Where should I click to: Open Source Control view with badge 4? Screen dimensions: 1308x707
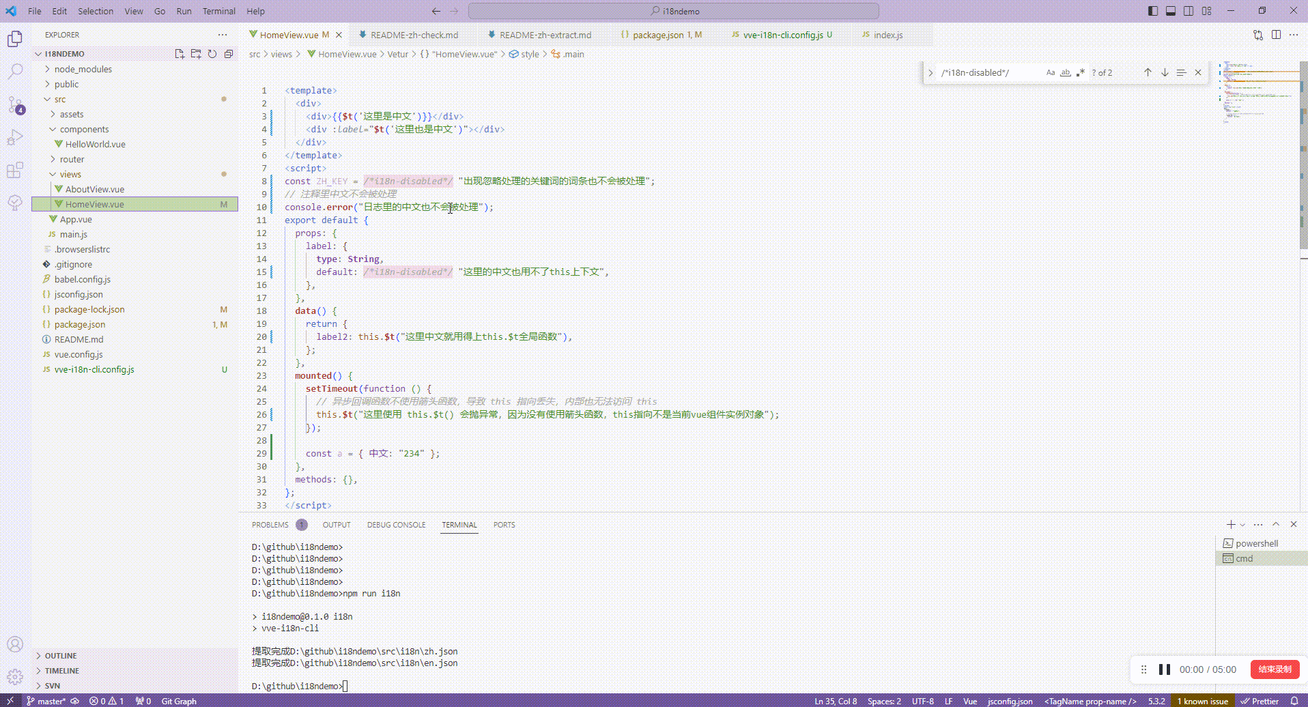15,104
